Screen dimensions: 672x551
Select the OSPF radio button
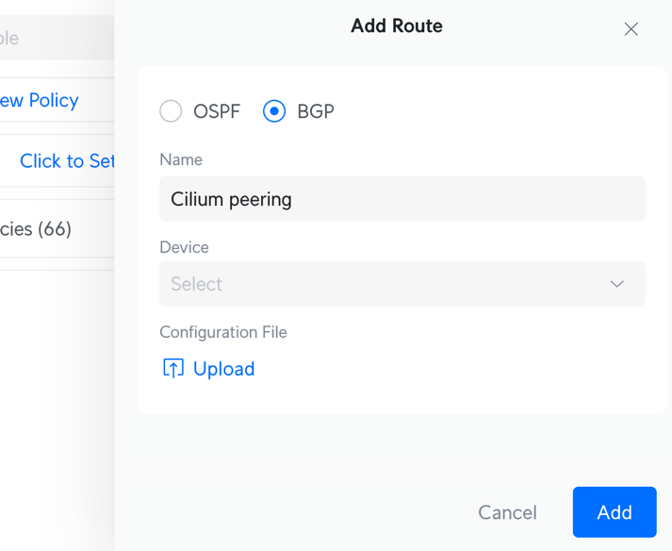coord(171,111)
